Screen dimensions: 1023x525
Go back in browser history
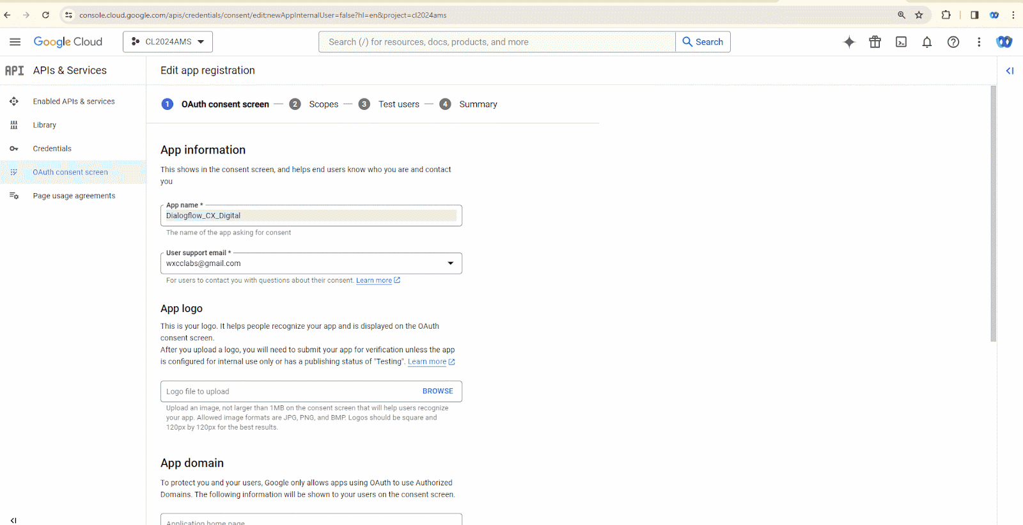7,15
